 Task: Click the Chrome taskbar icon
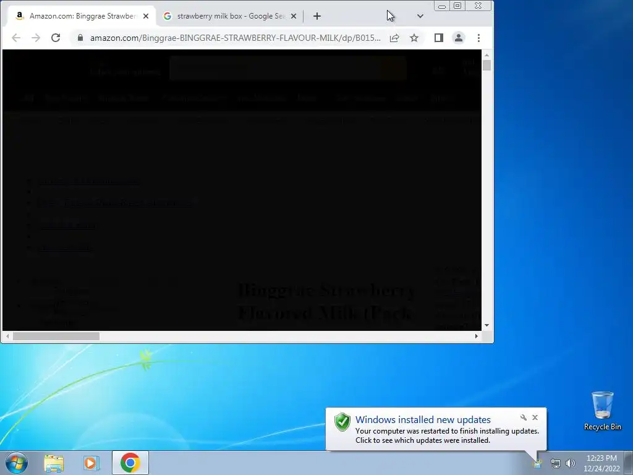pyautogui.click(x=130, y=463)
